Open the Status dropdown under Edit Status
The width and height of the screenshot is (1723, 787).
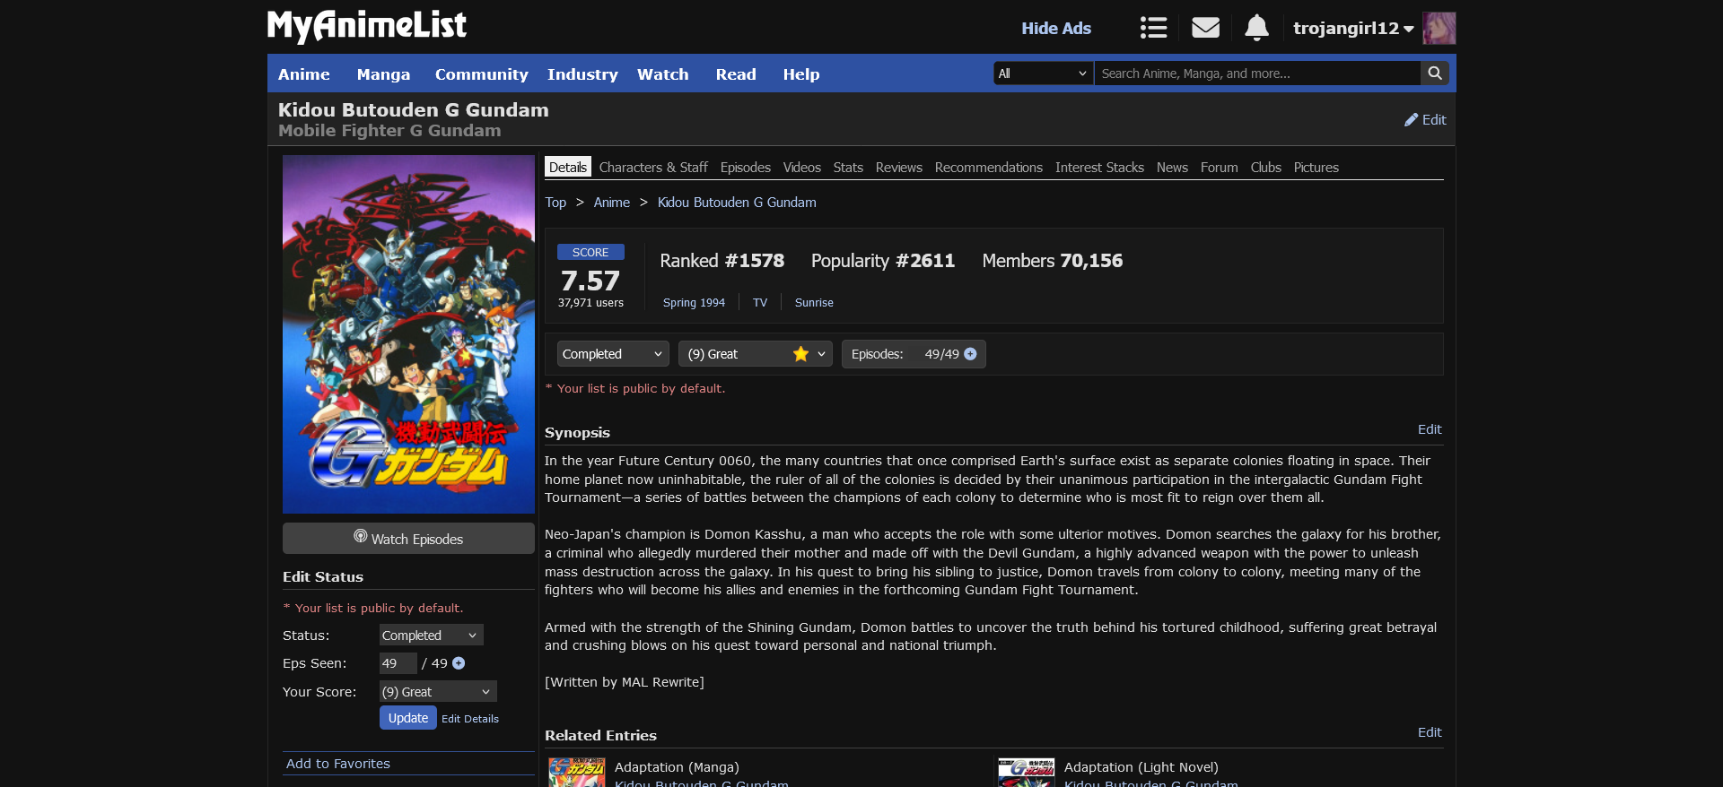(x=431, y=635)
